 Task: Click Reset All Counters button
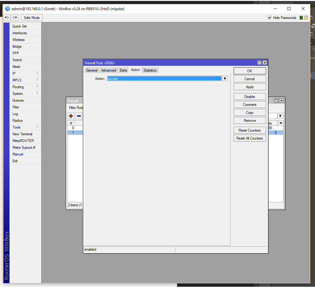[250, 138]
